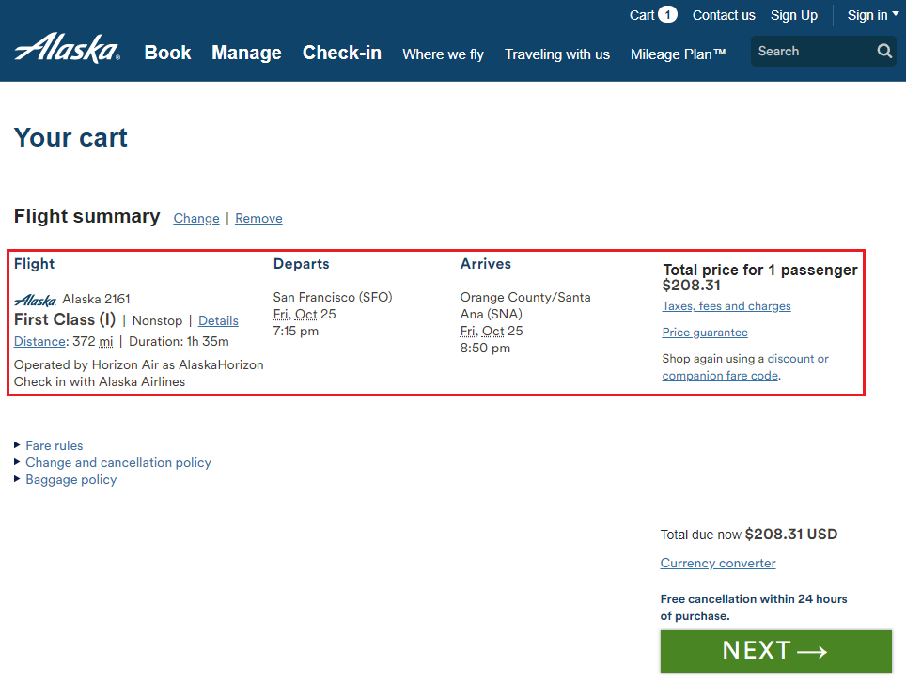Open the Book menu
Screen dimensions: 906x682
coord(167,53)
